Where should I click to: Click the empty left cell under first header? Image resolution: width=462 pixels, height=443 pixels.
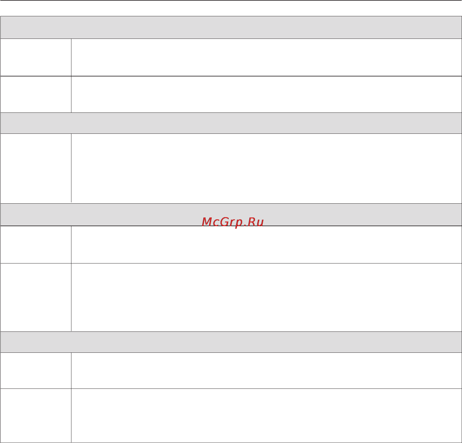click(36, 57)
